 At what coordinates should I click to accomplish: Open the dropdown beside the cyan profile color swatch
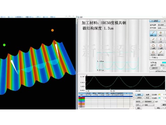tap(163, 65)
